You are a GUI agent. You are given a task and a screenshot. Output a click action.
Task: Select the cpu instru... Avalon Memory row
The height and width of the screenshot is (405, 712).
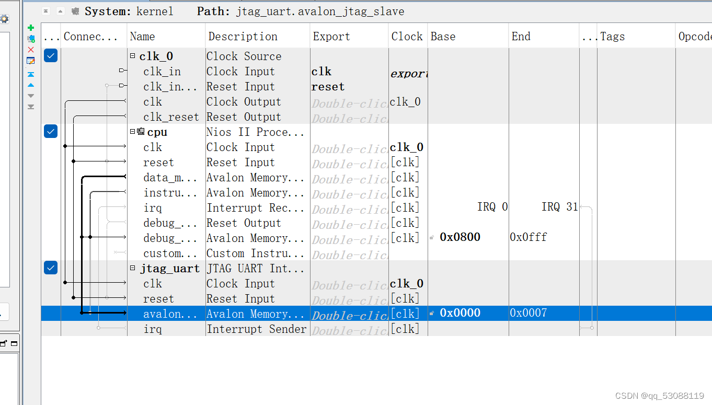[376, 192]
